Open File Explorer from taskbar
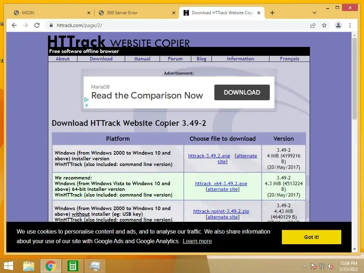Image resolution: width=364 pixels, height=273 pixels. coord(29,266)
